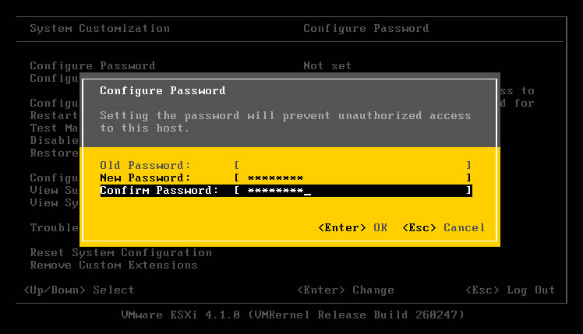This screenshot has height=334, width=583.
Task: Log out via Esc Log Out
Action: pos(510,290)
